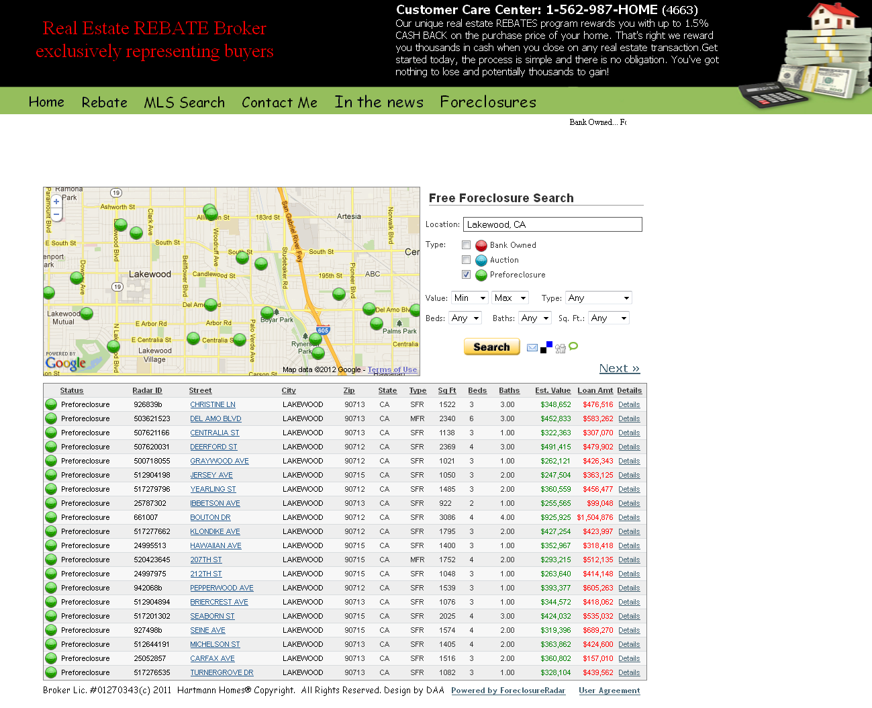Click the email envelope share icon
The image size is (872, 708).
[x=532, y=348]
